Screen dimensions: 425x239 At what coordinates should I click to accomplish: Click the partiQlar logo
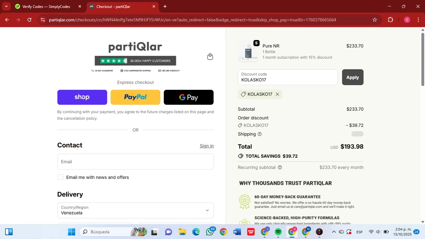pos(135,47)
